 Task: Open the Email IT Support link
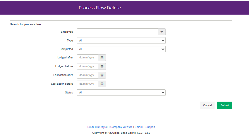coord(145,127)
